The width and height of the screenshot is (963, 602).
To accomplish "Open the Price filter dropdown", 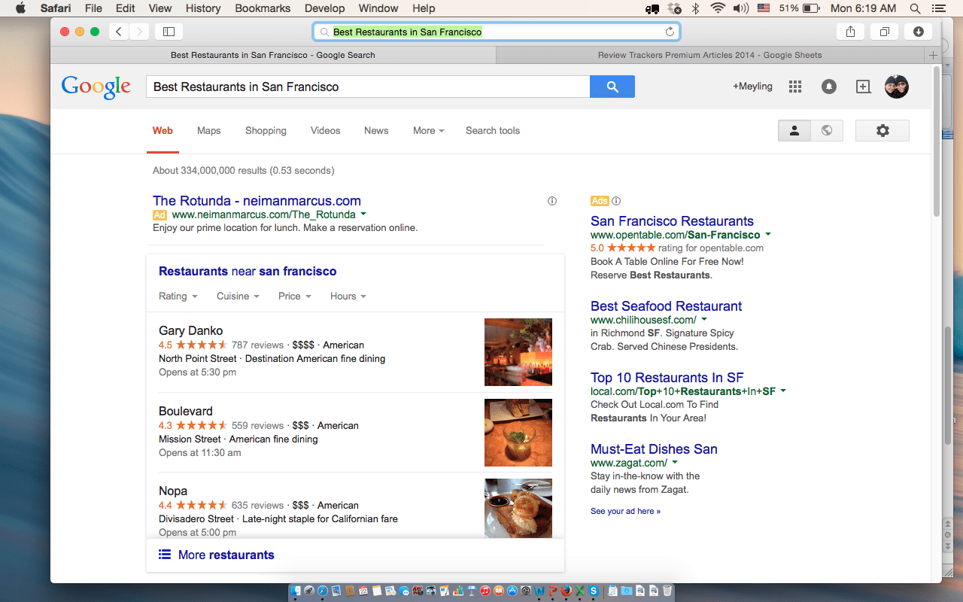I will (295, 296).
